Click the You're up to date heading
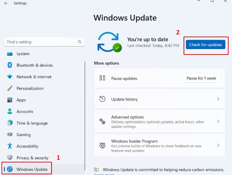This screenshot has width=232, height=175. click(x=147, y=39)
